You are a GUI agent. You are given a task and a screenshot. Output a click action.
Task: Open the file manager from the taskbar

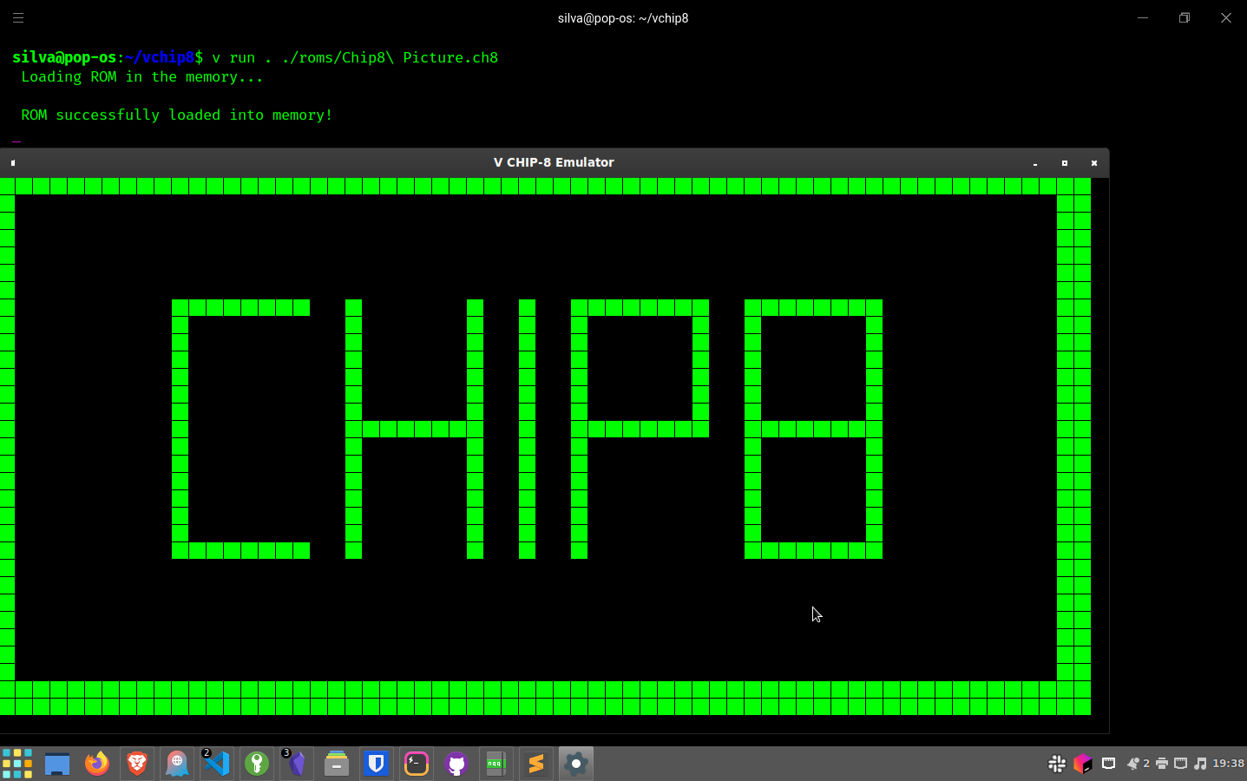point(57,764)
